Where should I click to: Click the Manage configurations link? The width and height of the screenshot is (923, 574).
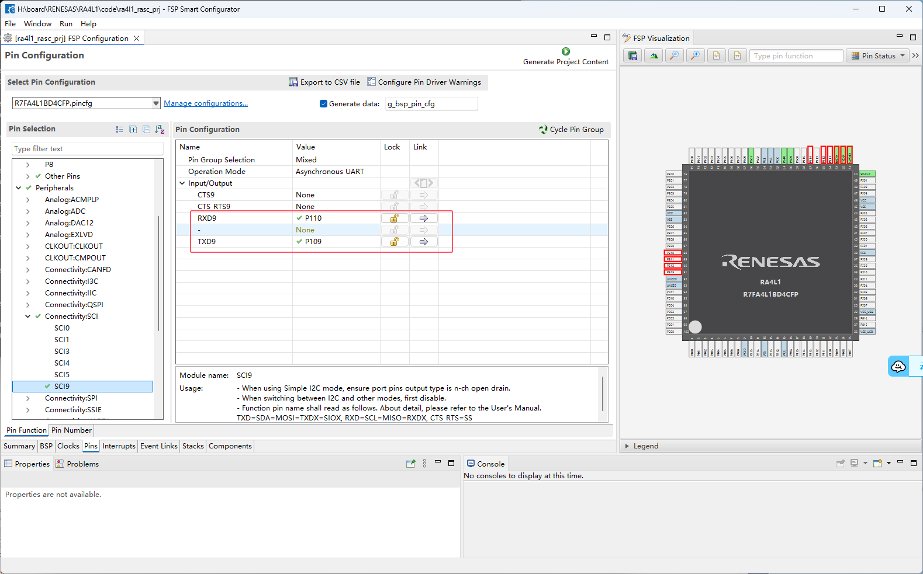206,103
